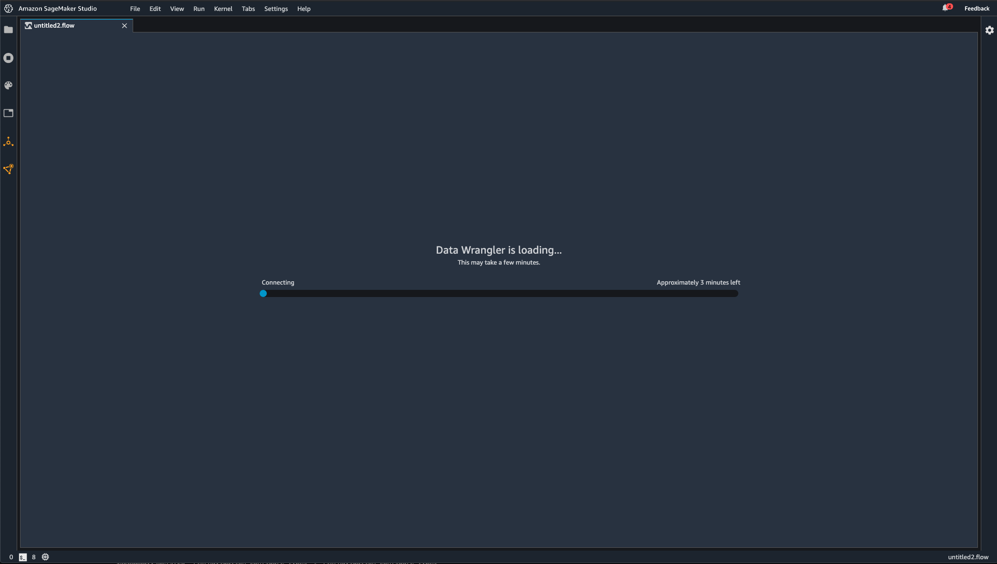Select the untitled2.flow tab
Image resolution: width=997 pixels, height=564 pixels.
pyautogui.click(x=54, y=26)
